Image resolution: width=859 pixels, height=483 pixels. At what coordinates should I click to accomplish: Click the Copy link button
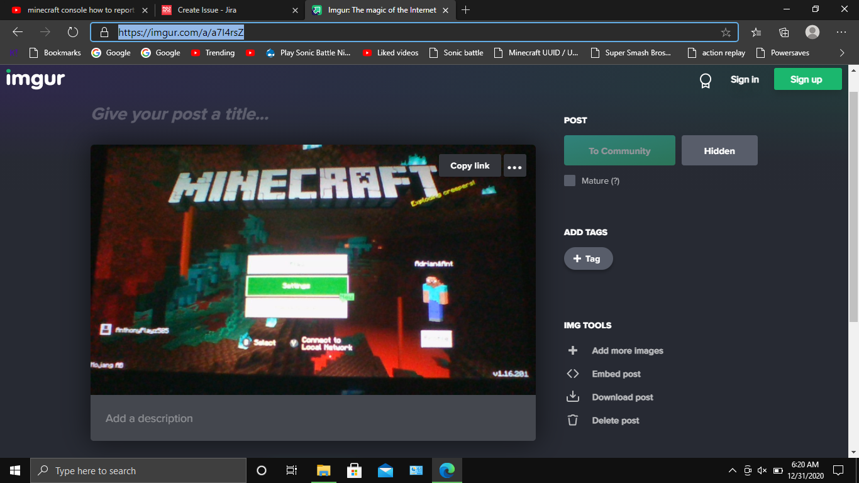point(469,166)
